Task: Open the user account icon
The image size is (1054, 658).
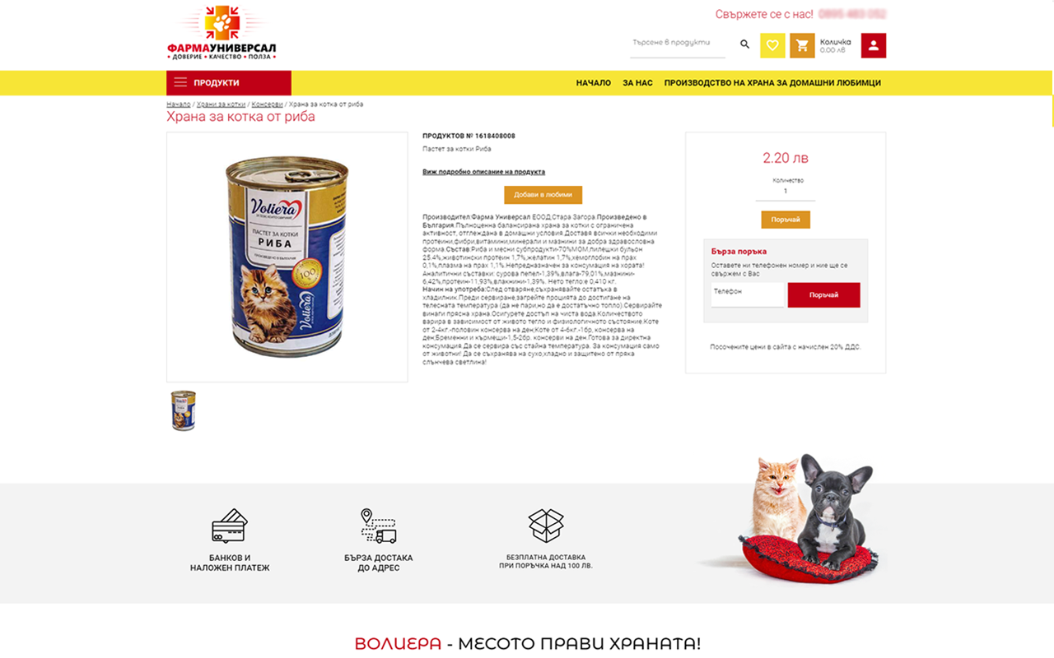Action: pyautogui.click(x=874, y=45)
